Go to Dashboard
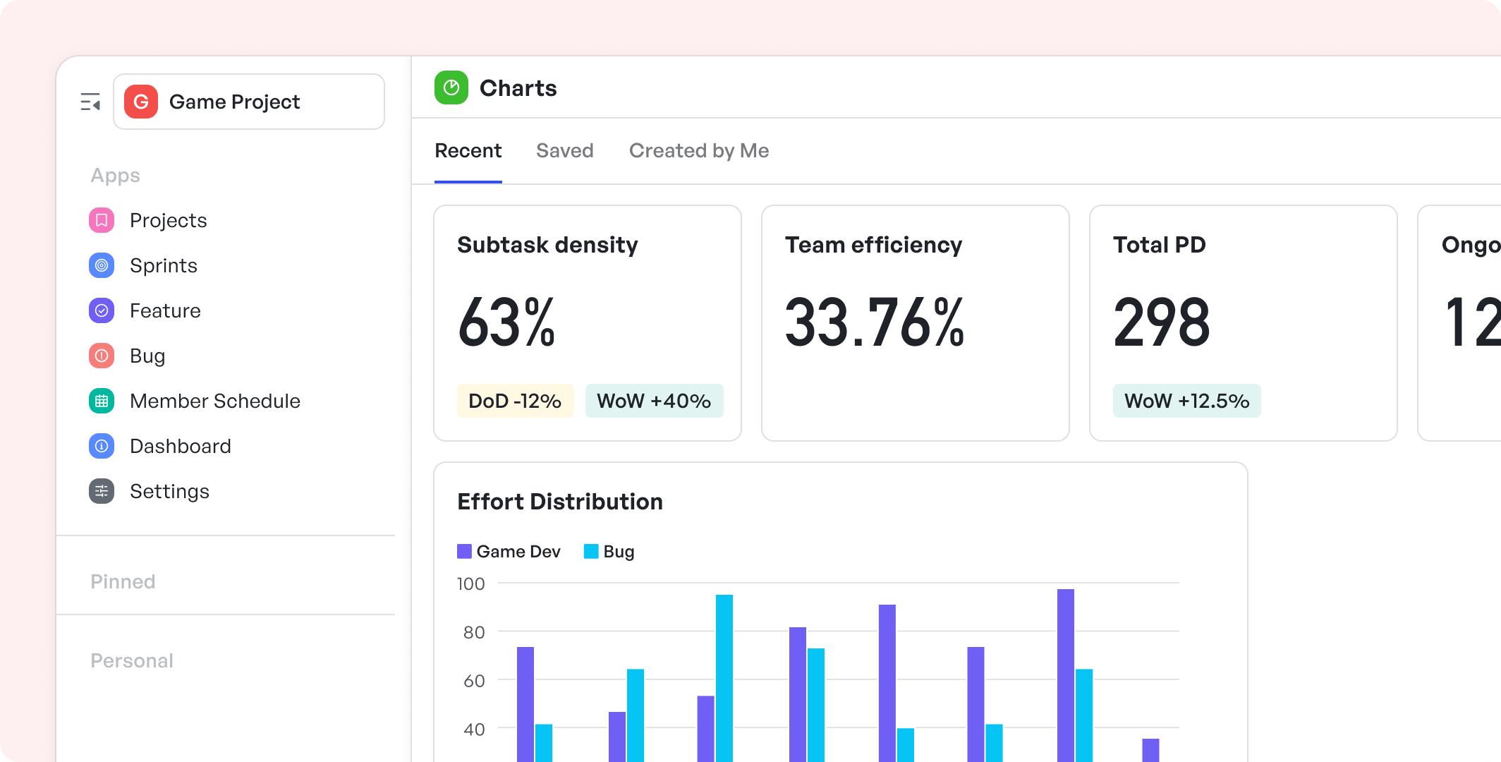The height and width of the screenshot is (762, 1501). click(181, 446)
